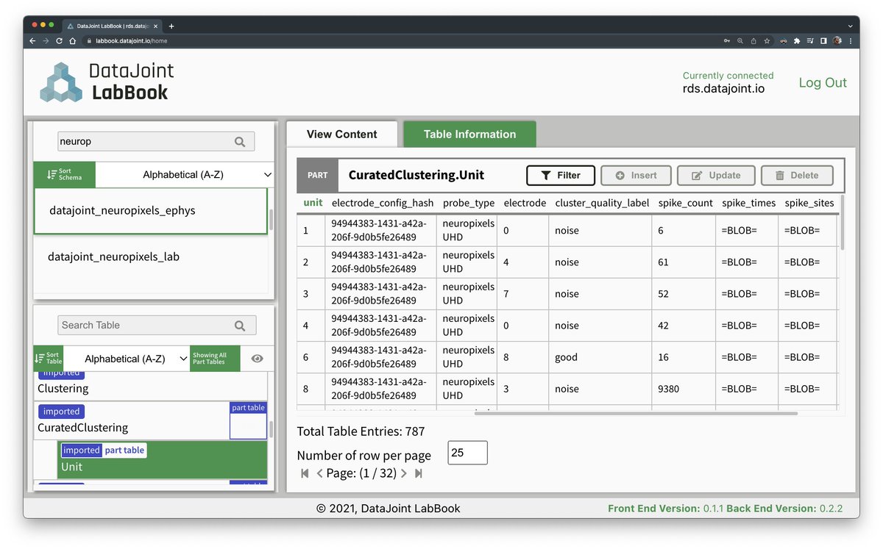Open the Chrome three-dot menu
The image size is (883, 549).
(850, 41)
